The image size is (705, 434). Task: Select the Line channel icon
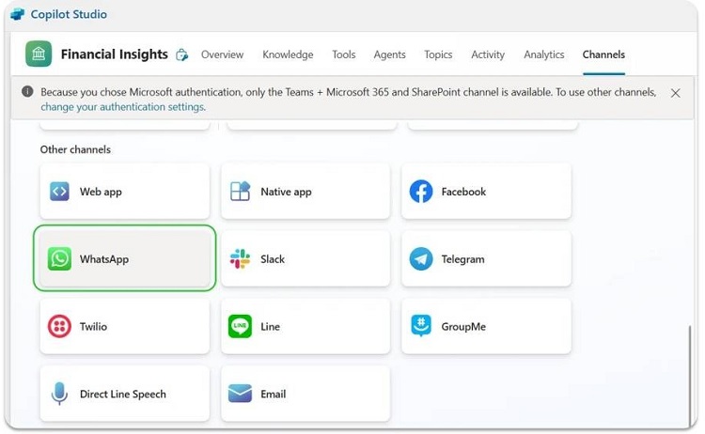[x=241, y=327]
